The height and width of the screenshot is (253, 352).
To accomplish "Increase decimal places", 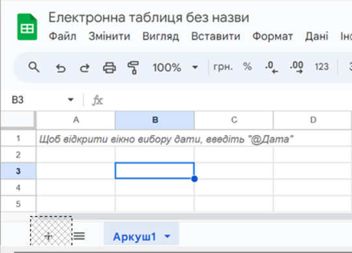I will click(x=296, y=67).
